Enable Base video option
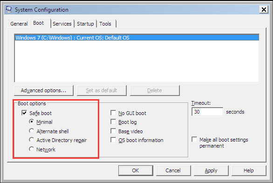273x183 pixels. click(x=113, y=131)
